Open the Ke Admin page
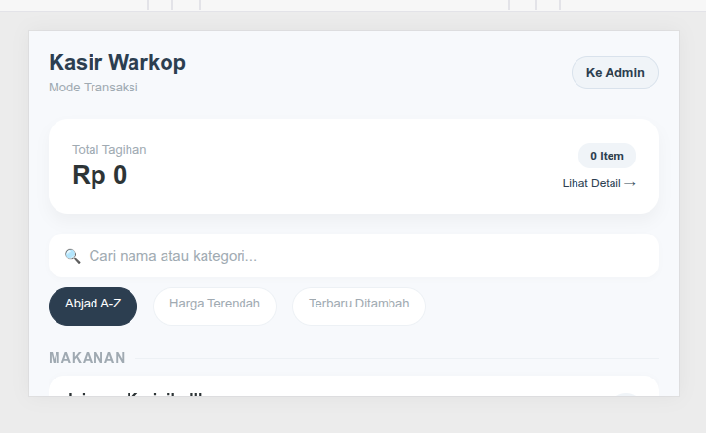The image size is (706, 433). coord(615,72)
